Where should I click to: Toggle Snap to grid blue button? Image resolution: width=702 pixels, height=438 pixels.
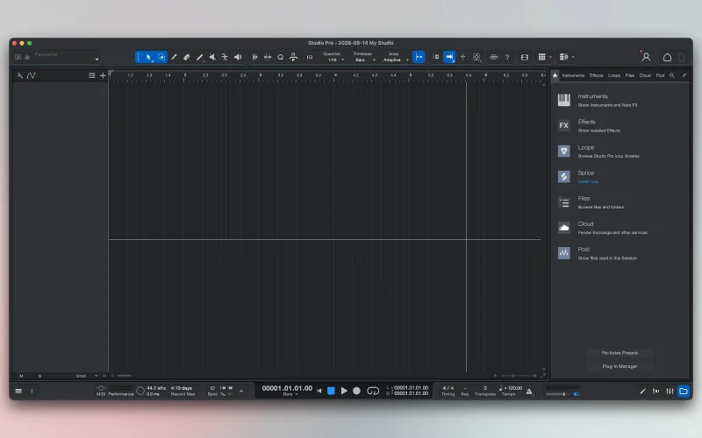[x=419, y=57]
